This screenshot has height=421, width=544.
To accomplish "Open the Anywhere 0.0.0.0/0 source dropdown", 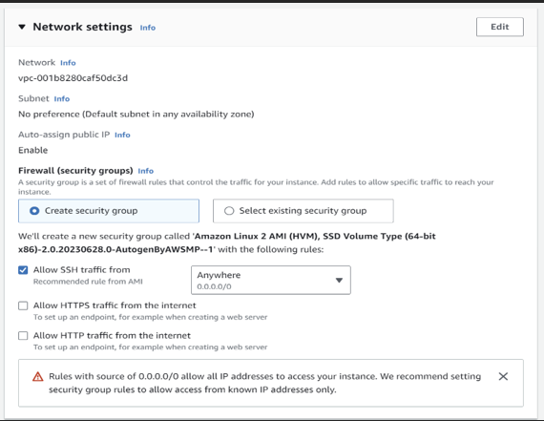I will (x=271, y=280).
